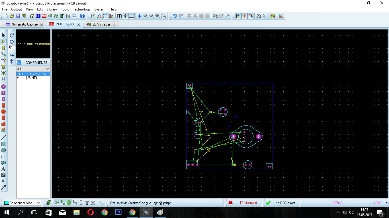The height and width of the screenshot is (218, 389).
Task: Select the Circular SMT Pad tool
Action: coord(3,112)
